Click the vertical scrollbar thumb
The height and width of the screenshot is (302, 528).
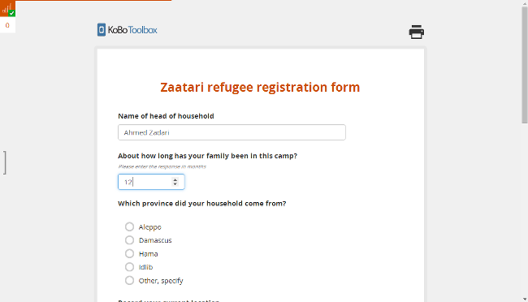(525, 65)
